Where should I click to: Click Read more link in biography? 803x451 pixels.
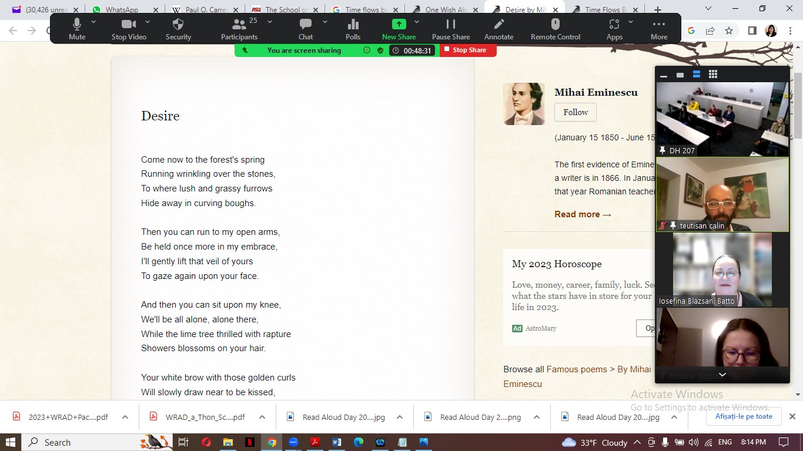(x=583, y=214)
